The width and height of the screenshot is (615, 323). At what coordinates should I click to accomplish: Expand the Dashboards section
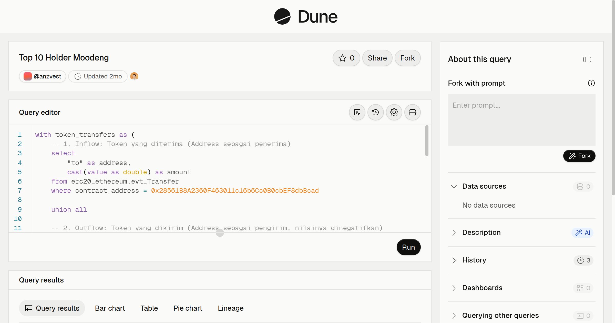(454, 288)
